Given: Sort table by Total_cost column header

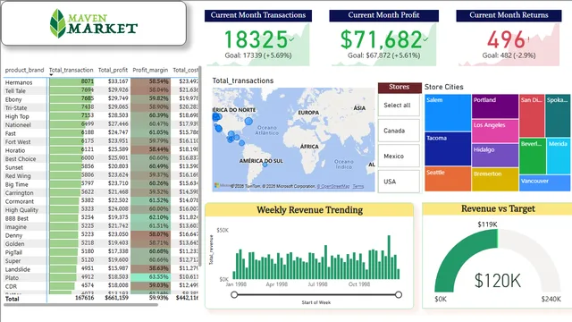Looking at the screenshot, I should 185,70.
